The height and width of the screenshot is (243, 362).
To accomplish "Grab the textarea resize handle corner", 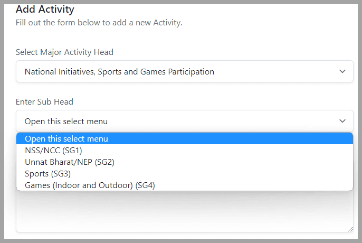I will tap(350, 229).
